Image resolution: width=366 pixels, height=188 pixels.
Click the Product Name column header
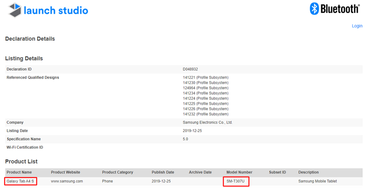point(19,172)
